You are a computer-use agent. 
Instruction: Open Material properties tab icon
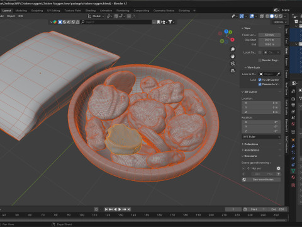tap(293, 177)
